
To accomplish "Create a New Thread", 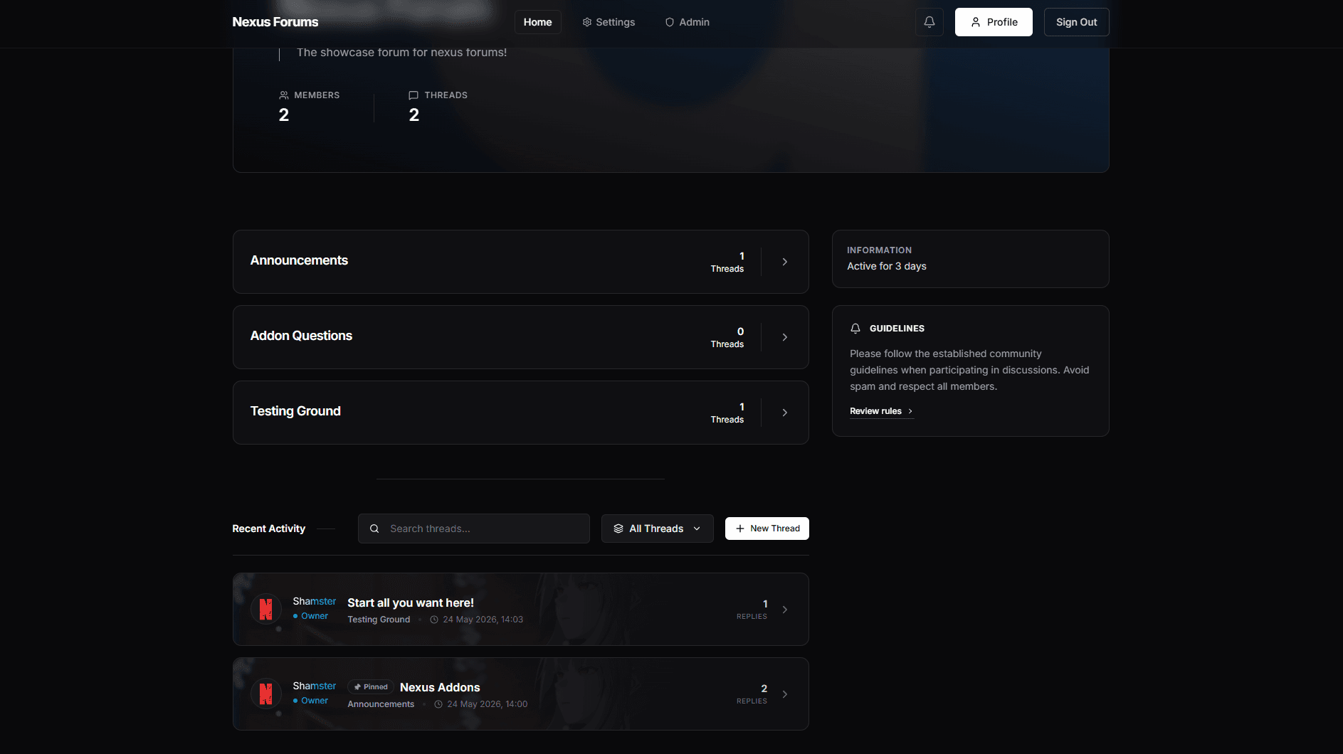I will tap(767, 529).
